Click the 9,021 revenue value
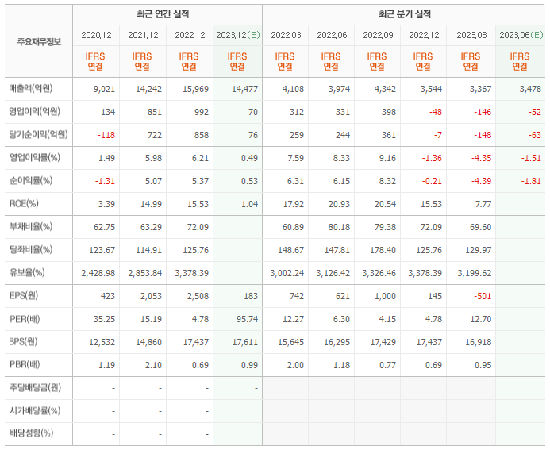Screen dimensions: 550x450 104,89
